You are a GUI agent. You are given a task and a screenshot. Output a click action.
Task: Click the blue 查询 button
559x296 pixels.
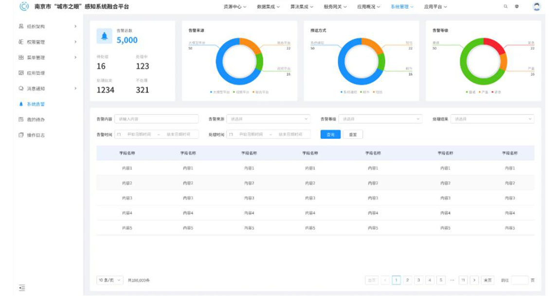[x=330, y=134]
